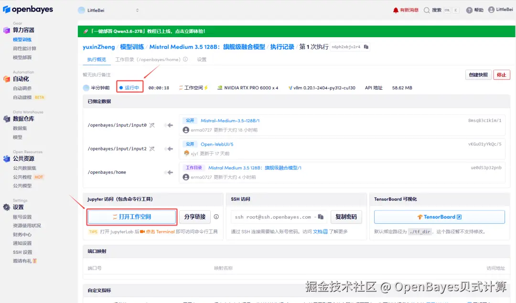Viewport: 516px width, 303px height.
Task: Click the 工作空间 Jupyter icon in status row
Action: (x=181, y=88)
